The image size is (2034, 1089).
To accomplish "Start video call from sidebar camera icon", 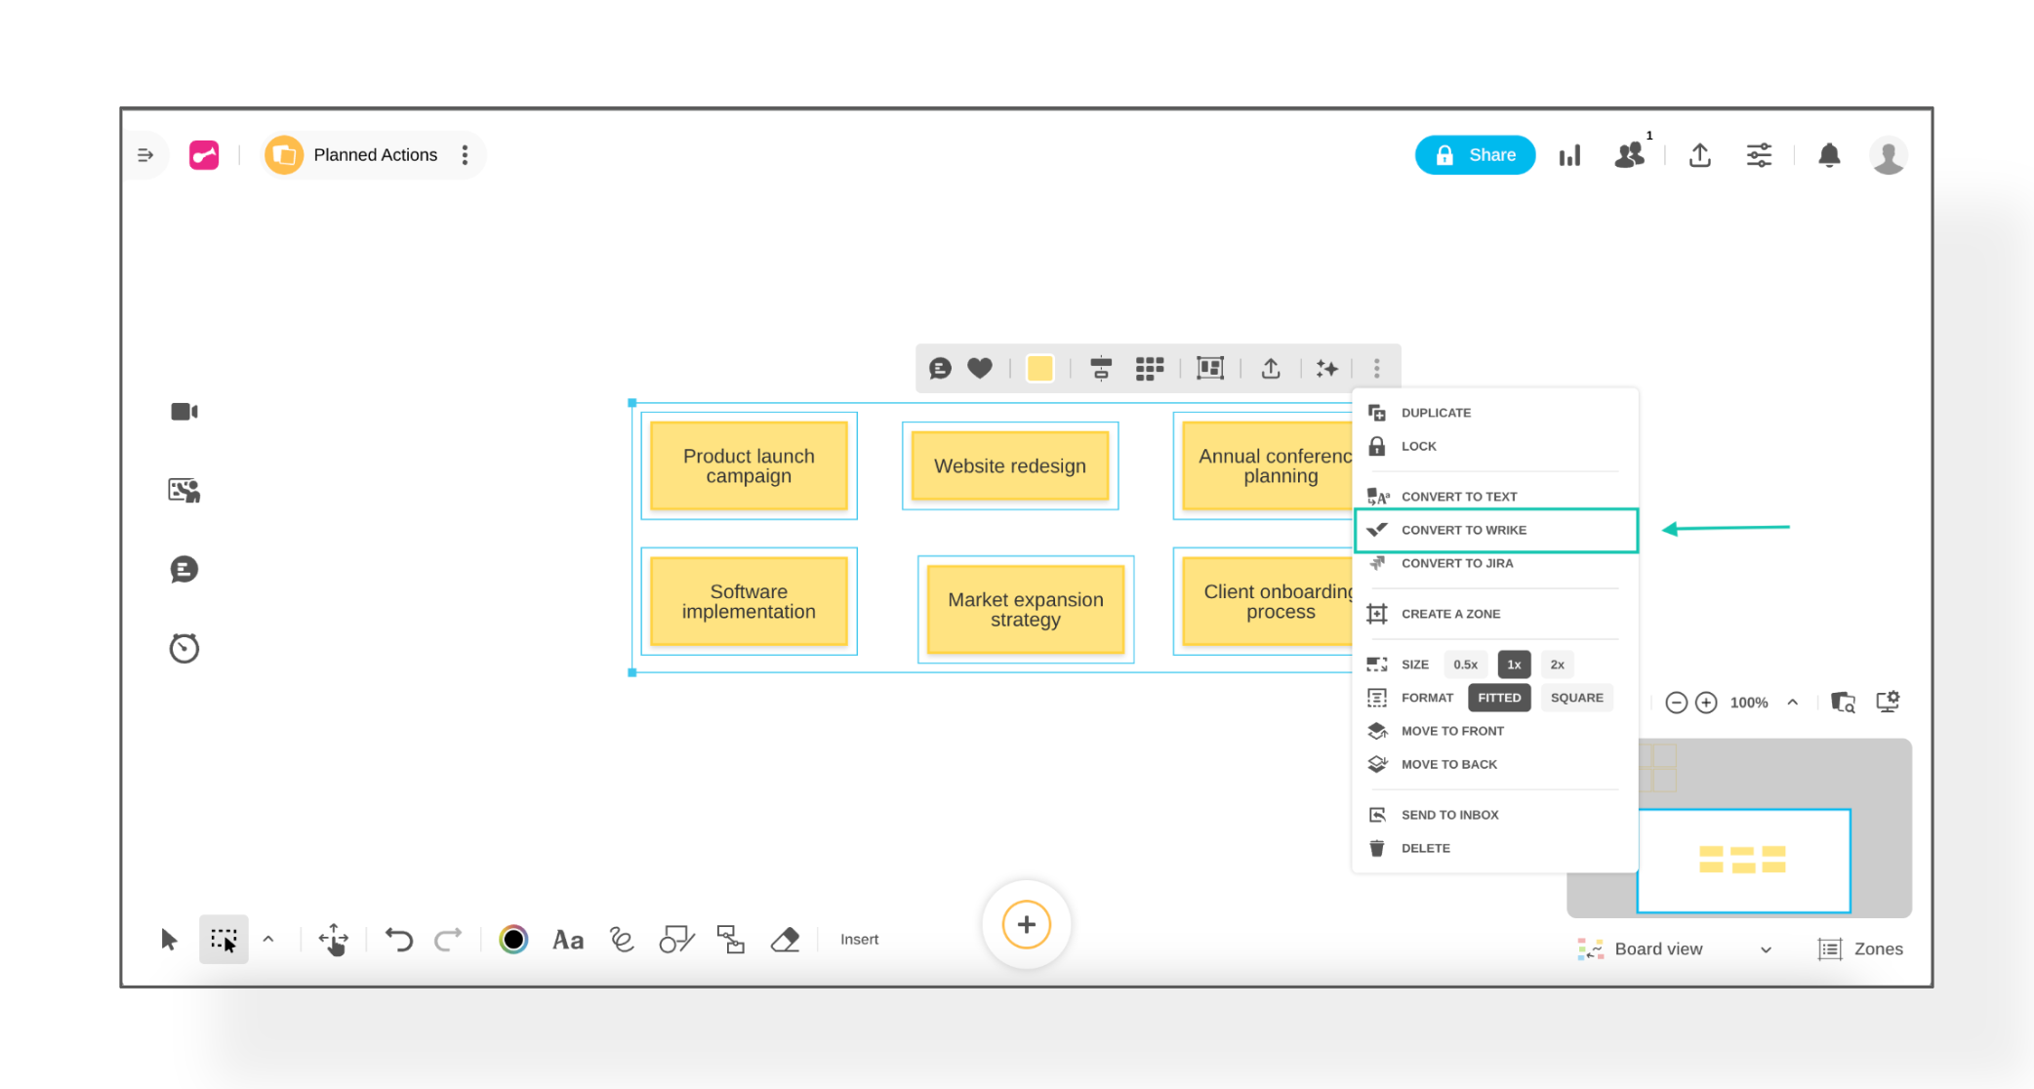I will (x=183, y=412).
